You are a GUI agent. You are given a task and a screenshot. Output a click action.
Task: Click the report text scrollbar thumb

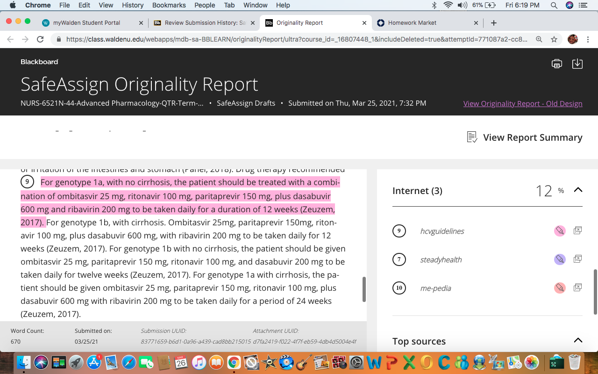(x=364, y=289)
